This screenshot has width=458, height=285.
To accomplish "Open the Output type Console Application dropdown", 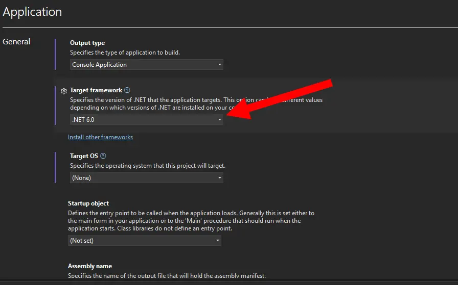I will [x=146, y=65].
